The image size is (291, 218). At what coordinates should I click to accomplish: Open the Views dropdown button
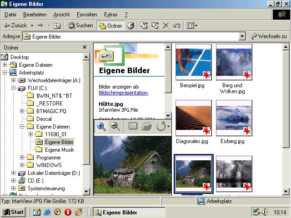[192, 25]
